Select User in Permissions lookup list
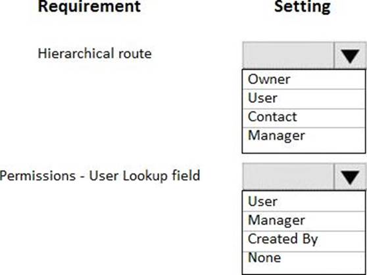 pos(304,201)
